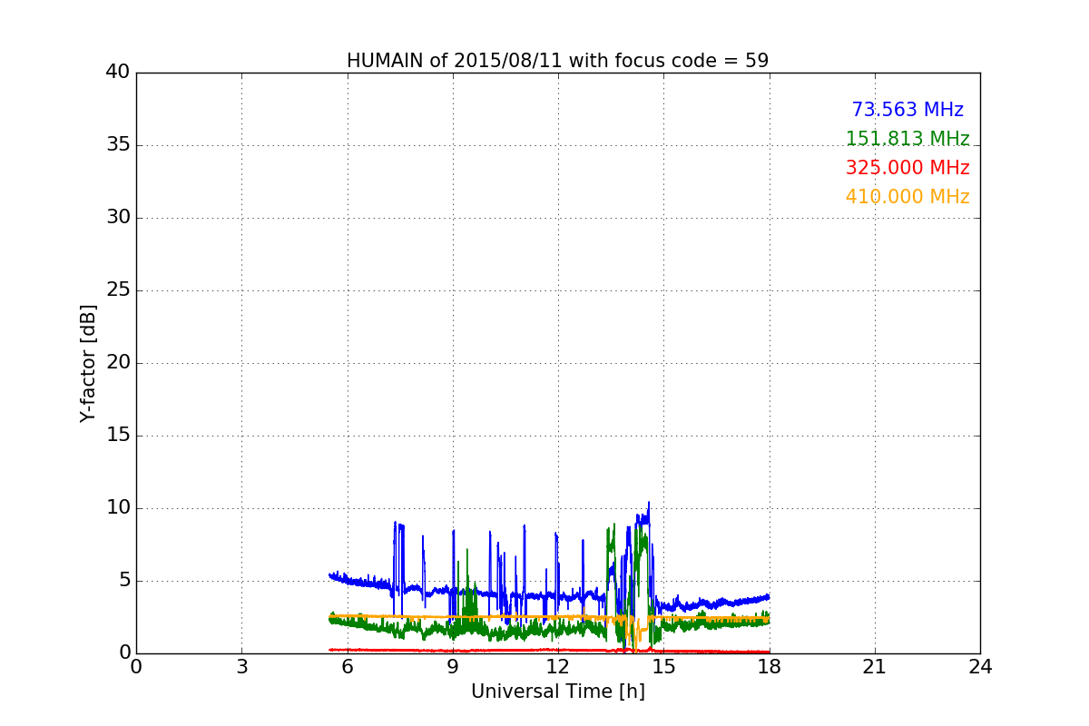Screen dimensions: 1089x726
Task: Click the x-axis tick label 21
Action: 875,667
